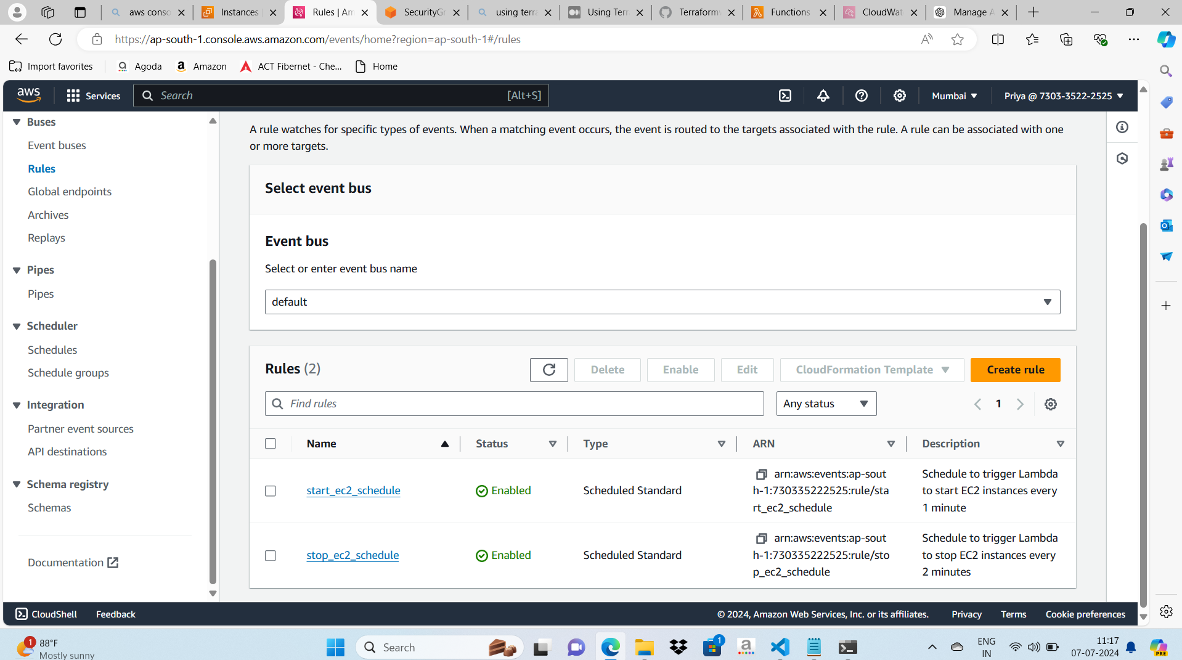Viewport: 1182px width, 660px height.
Task: Open the Any status filter dropdown
Action: point(826,404)
